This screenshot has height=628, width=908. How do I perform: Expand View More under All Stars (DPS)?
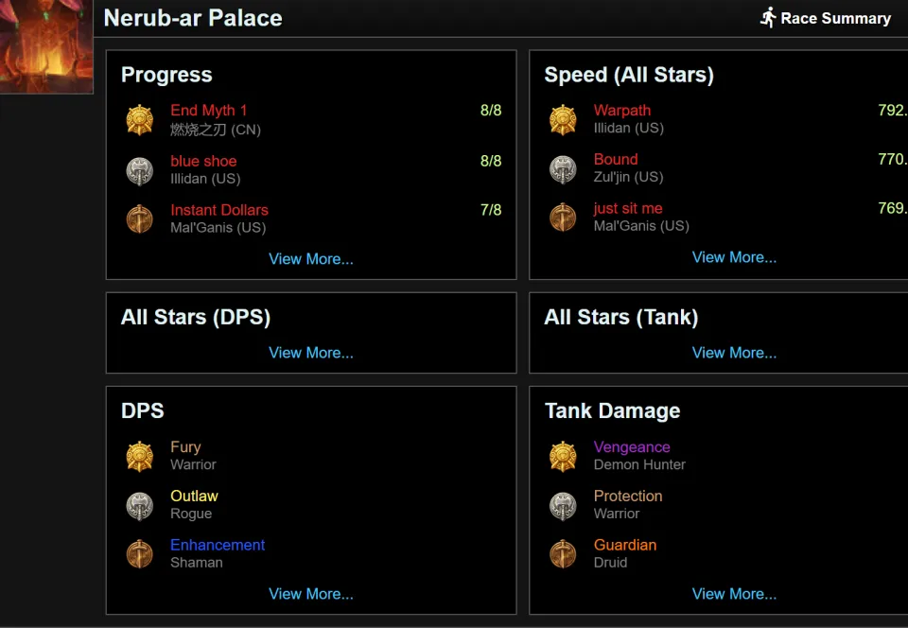coord(311,353)
